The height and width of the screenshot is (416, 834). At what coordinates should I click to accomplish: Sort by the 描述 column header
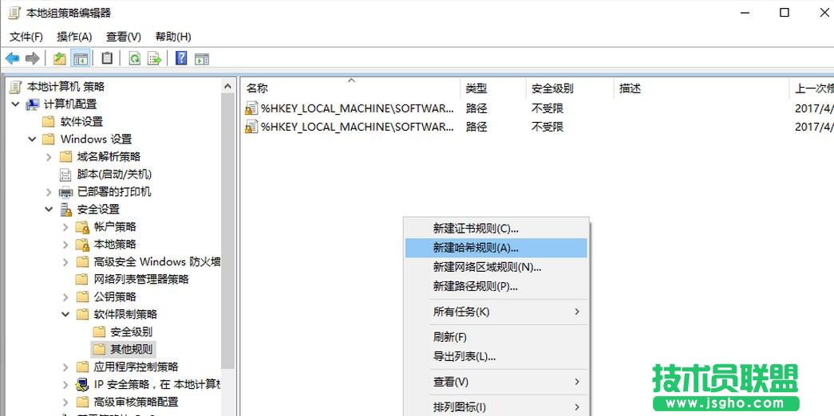[701, 88]
